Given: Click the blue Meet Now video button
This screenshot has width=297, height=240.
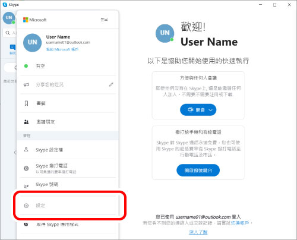Looking at the screenshot, I should pyautogui.click(x=196, y=110).
